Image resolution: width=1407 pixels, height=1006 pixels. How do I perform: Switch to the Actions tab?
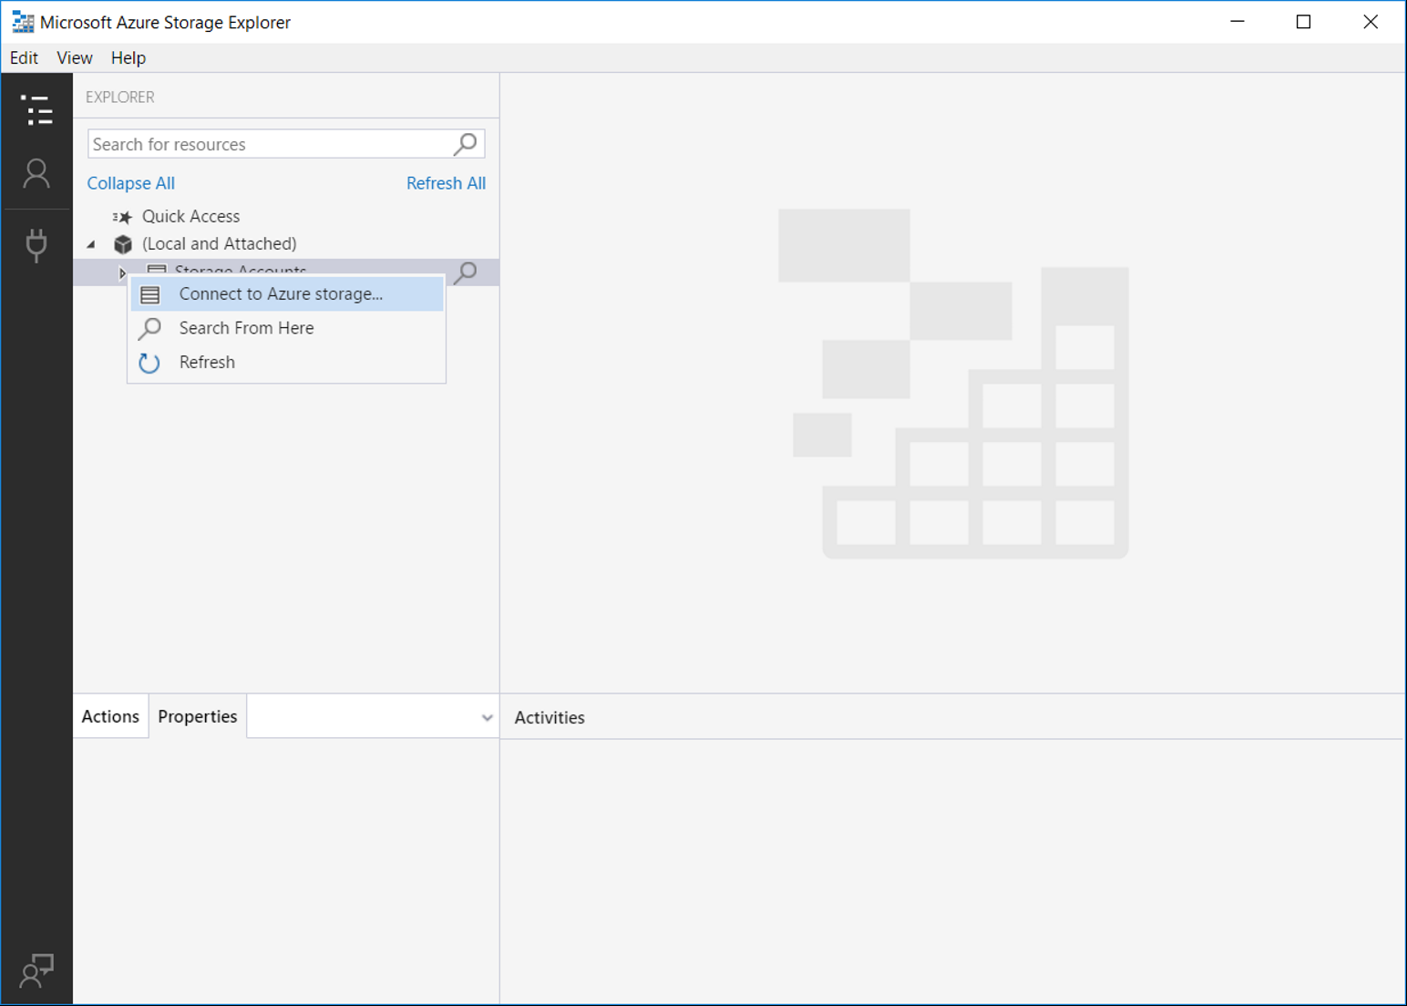tap(110, 716)
